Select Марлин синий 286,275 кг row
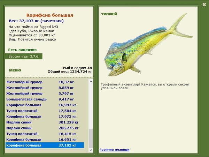 [x=45, y=128]
